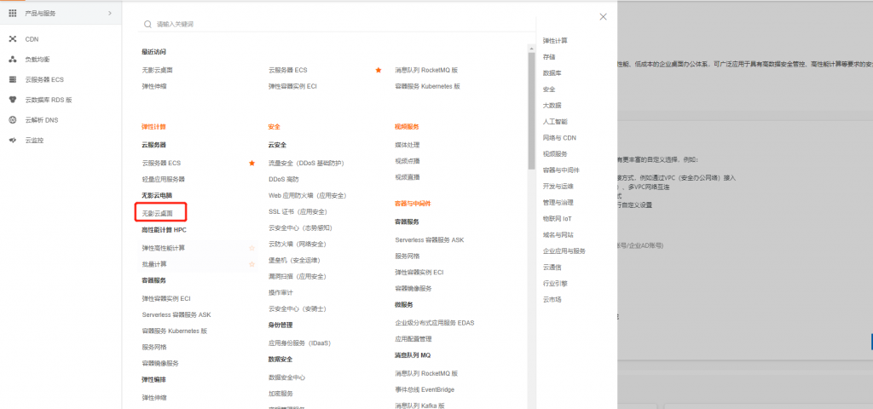873x409 pixels.
Task: Jump to 大数据 category
Action: tap(552, 105)
